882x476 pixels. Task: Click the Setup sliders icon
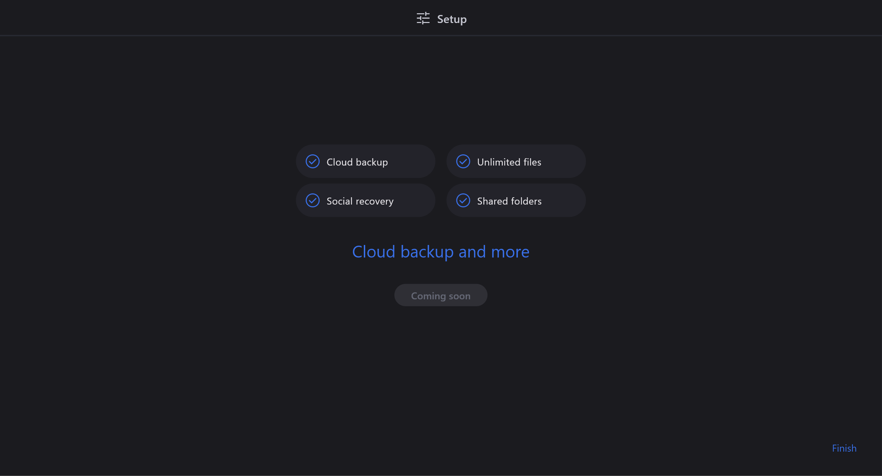423,18
